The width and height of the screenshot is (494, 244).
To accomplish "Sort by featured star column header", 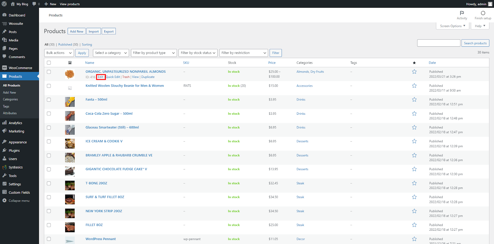I will (x=414, y=63).
